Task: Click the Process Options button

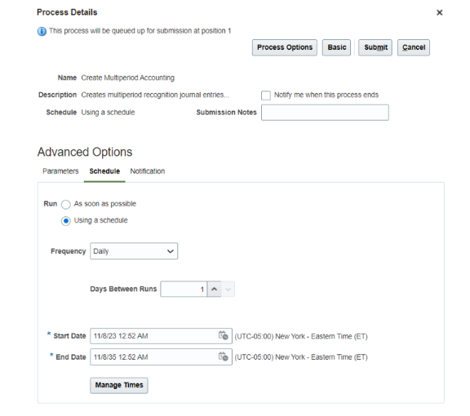Action: click(x=285, y=47)
